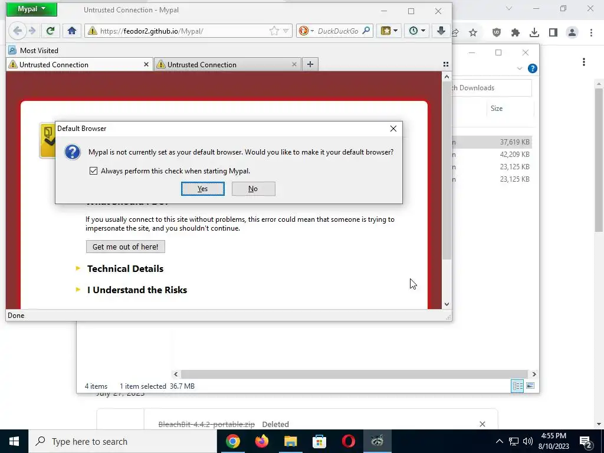The width and height of the screenshot is (604, 453).
Task: Open the Mypal application menu button
Action: 32,9
